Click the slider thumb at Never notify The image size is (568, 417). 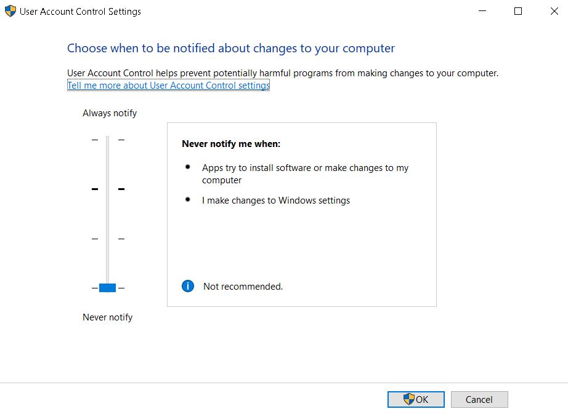(x=107, y=288)
